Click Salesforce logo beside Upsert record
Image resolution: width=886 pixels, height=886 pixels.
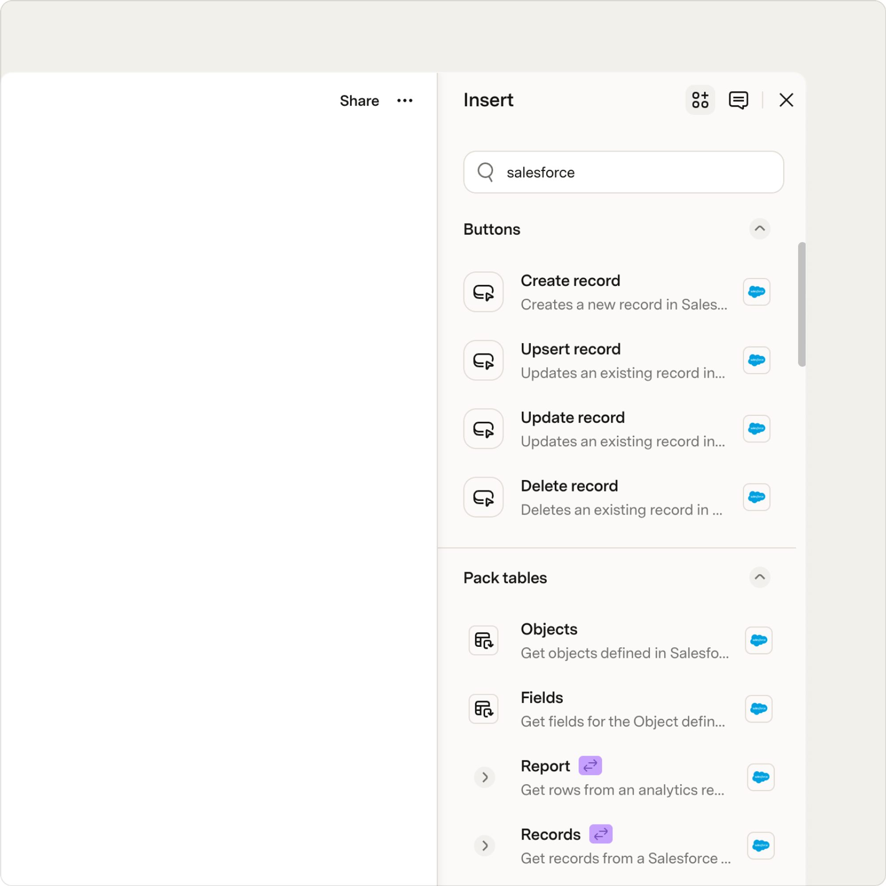click(756, 360)
